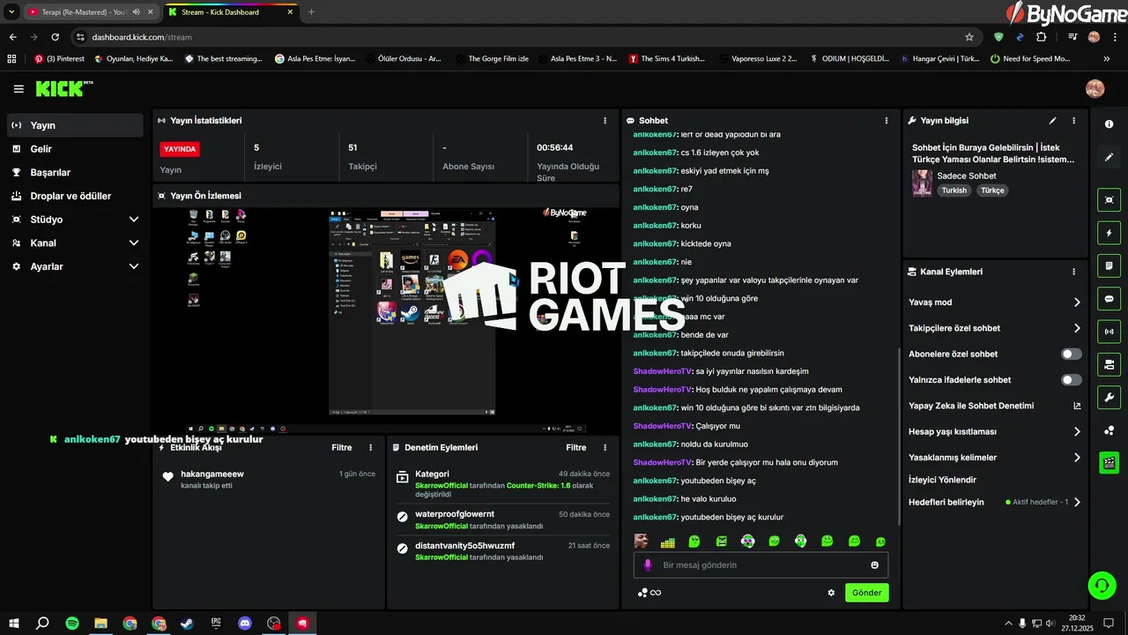Edit stream info with the pencil icon
The height and width of the screenshot is (635, 1128).
(x=1052, y=121)
